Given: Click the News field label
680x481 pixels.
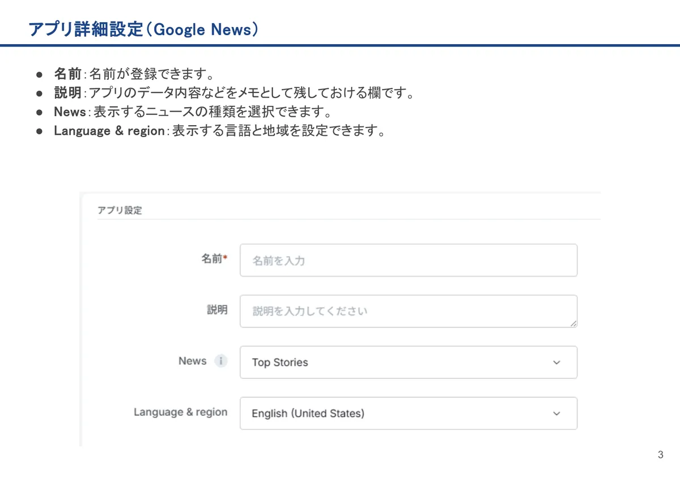Looking at the screenshot, I should pyautogui.click(x=193, y=361).
